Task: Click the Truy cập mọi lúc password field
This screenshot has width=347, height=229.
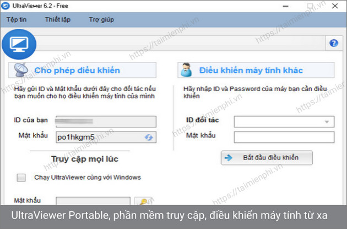Action: pyautogui.click(x=93, y=202)
